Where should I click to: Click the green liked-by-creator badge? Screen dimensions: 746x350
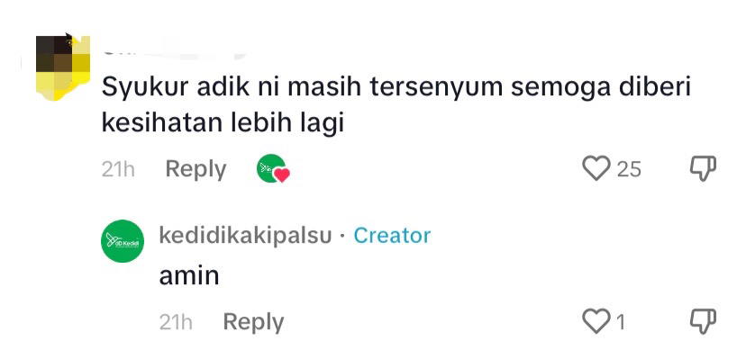pos(273,168)
